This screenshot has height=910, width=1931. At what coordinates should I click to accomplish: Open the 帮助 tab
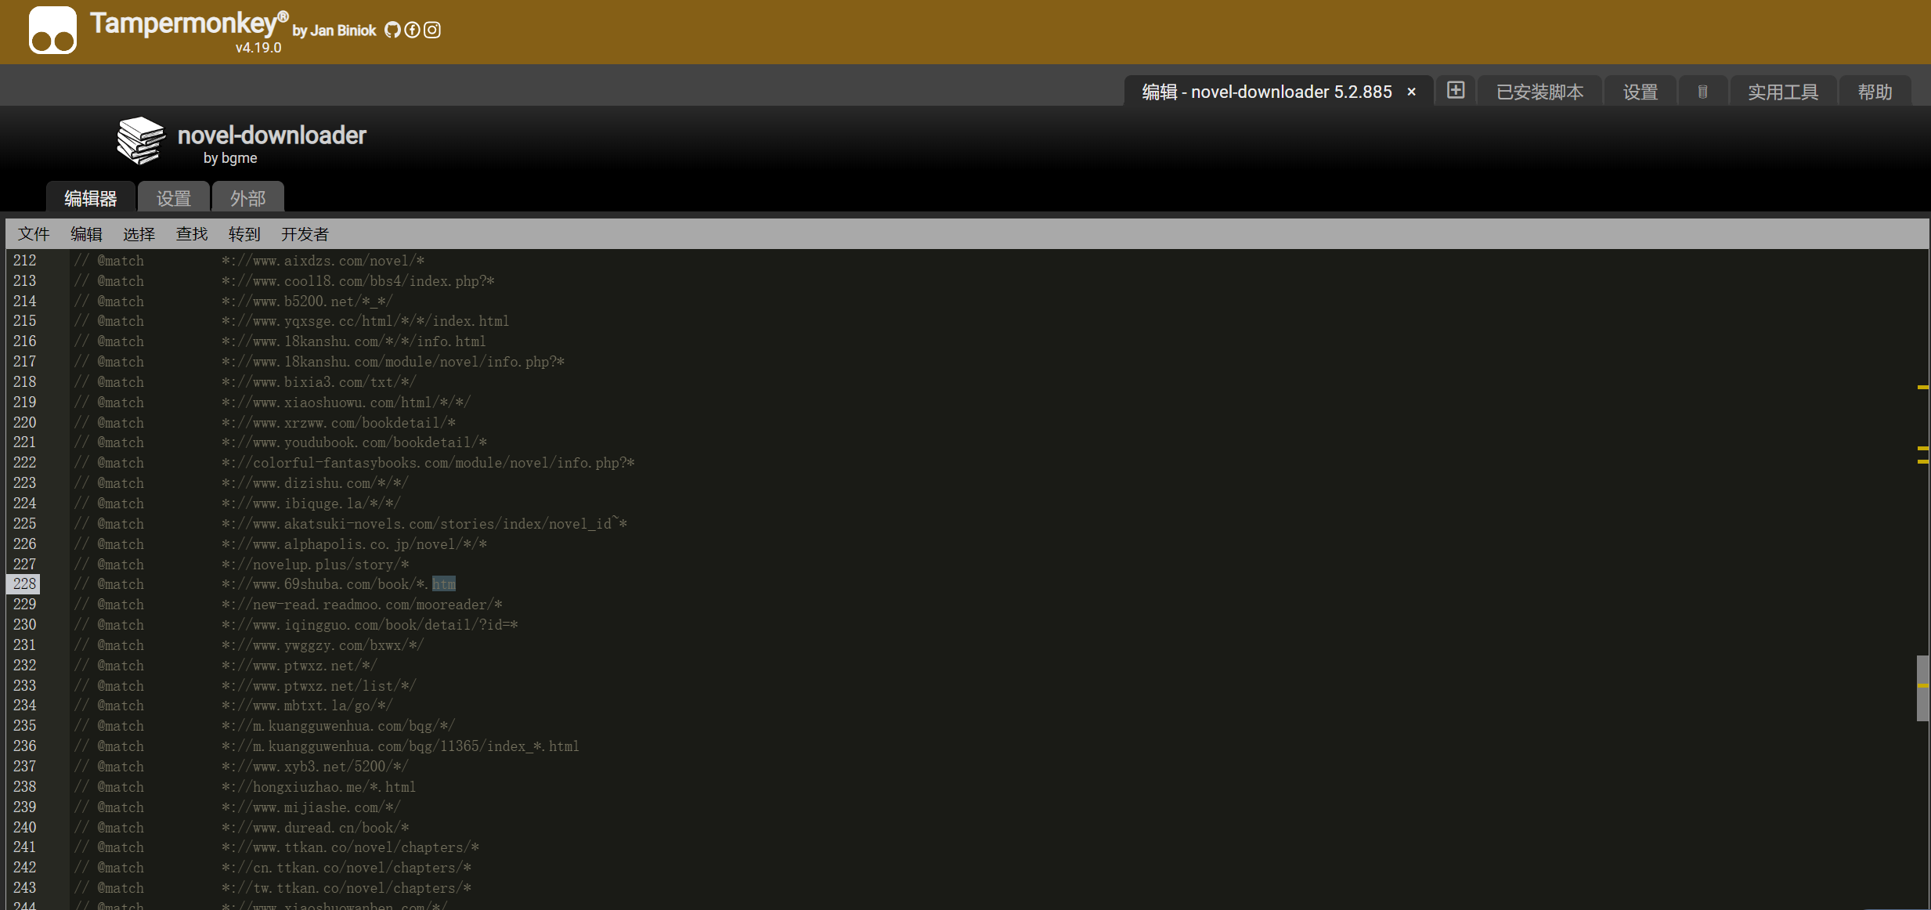click(x=1876, y=92)
